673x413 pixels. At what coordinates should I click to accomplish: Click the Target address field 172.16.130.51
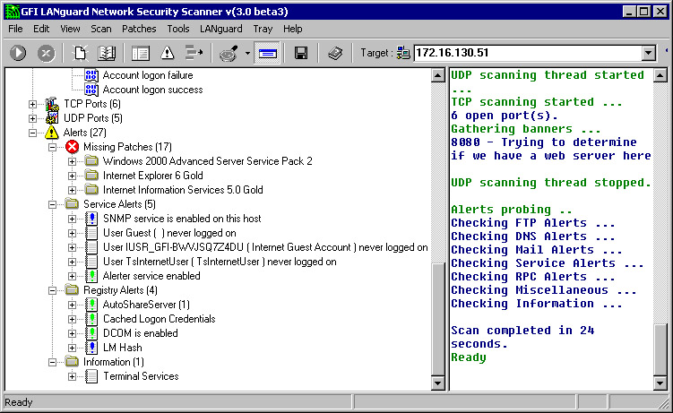pyautogui.click(x=528, y=53)
